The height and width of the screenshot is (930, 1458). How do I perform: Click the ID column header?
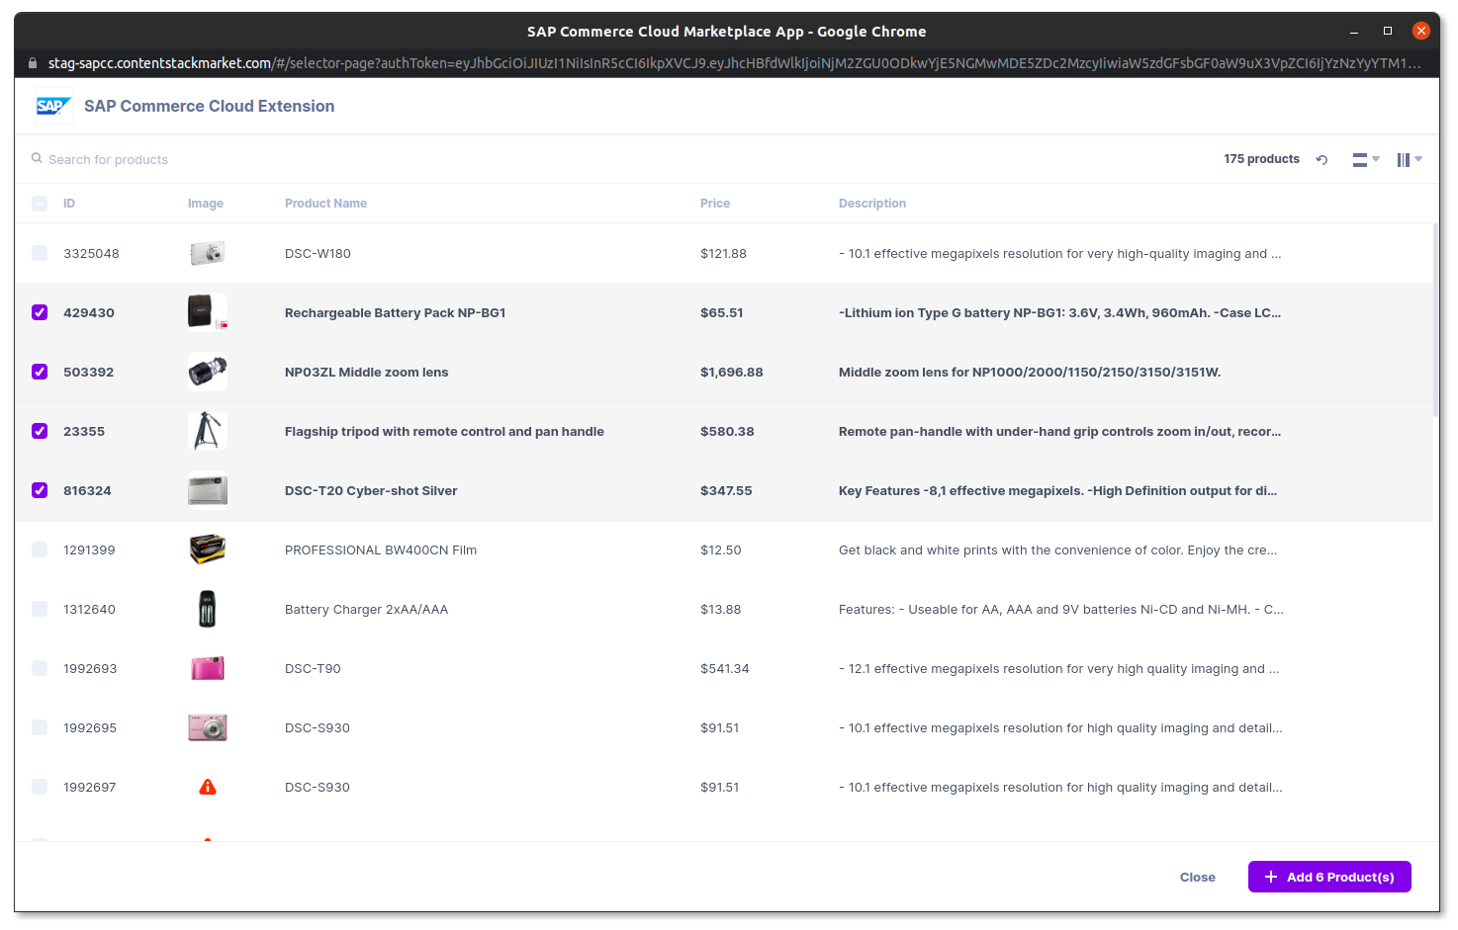click(x=69, y=204)
